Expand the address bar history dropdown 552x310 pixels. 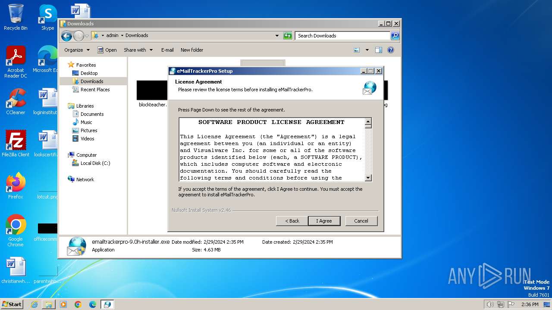tap(277, 36)
